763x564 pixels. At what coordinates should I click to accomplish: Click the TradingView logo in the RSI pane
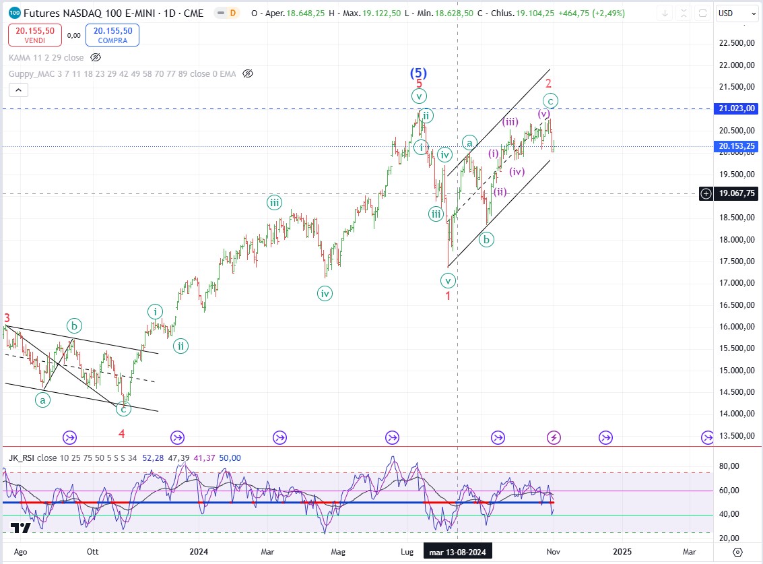click(x=21, y=528)
